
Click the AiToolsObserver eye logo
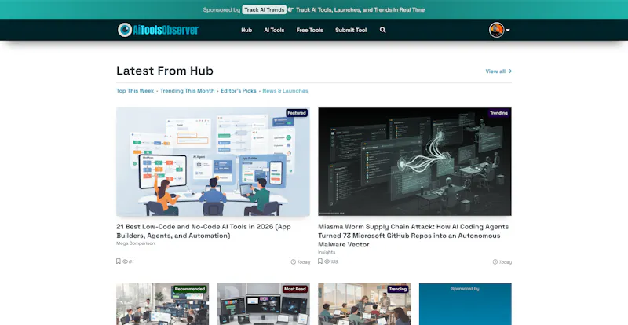point(125,30)
